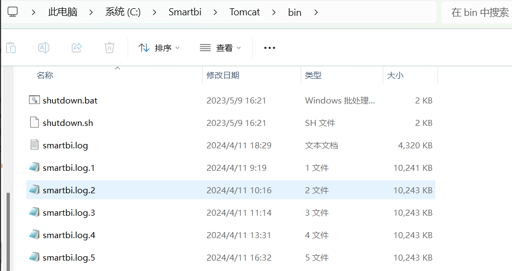Go to Tomcat folder in address bar
This screenshot has height=271, width=512.
(x=245, y=12)
